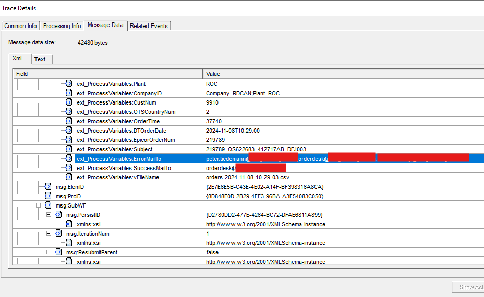The image size is (484, 297).
Task: Click the value 37740
Action: click(x=214, y=121)
